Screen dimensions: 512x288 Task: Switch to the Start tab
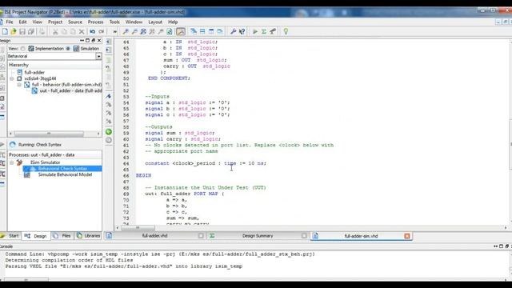click(x=10, y=236)
